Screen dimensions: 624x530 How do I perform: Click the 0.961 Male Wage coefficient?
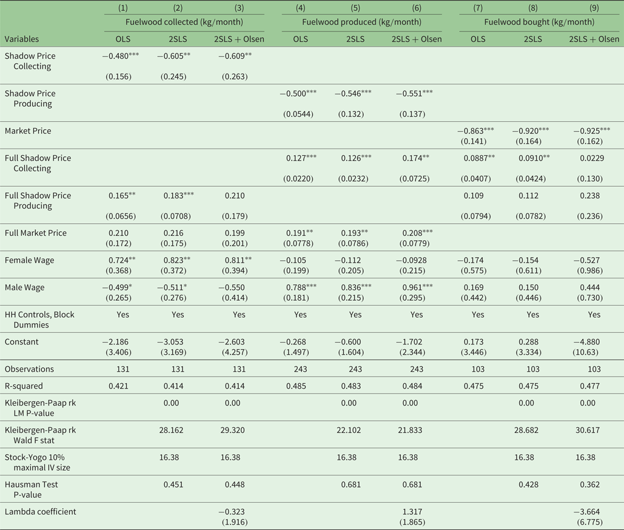point(412,287)
